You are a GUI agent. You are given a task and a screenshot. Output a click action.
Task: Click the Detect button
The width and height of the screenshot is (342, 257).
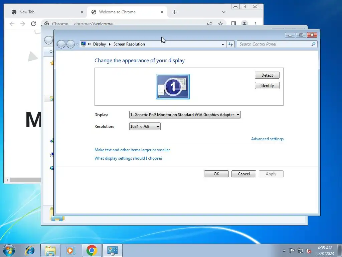pos(267,75)
